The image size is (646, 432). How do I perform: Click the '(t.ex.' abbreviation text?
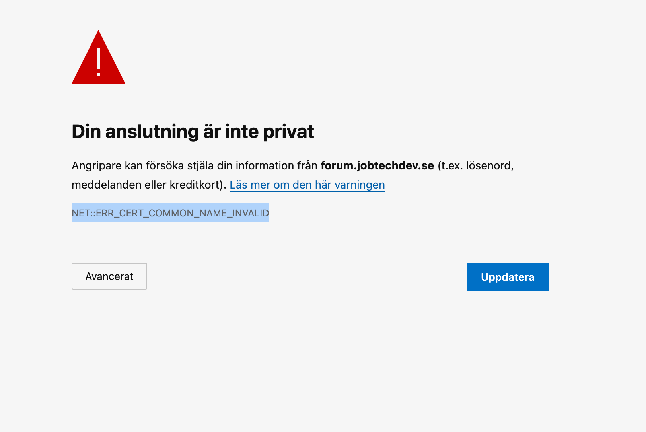point(450,165)
